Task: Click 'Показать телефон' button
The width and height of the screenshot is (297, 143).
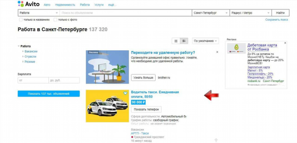Action: (146, 109)
